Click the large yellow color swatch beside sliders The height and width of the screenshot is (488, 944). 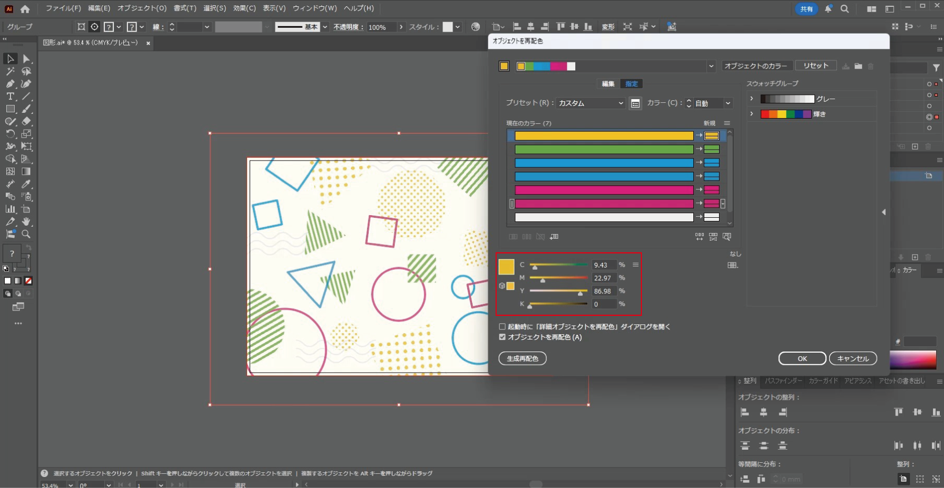point(506,267)
